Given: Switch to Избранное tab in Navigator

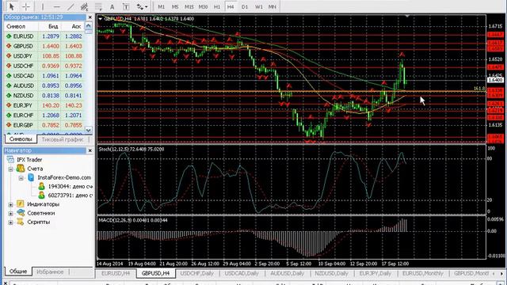Looking at the screenshot, I should [50, 272].
